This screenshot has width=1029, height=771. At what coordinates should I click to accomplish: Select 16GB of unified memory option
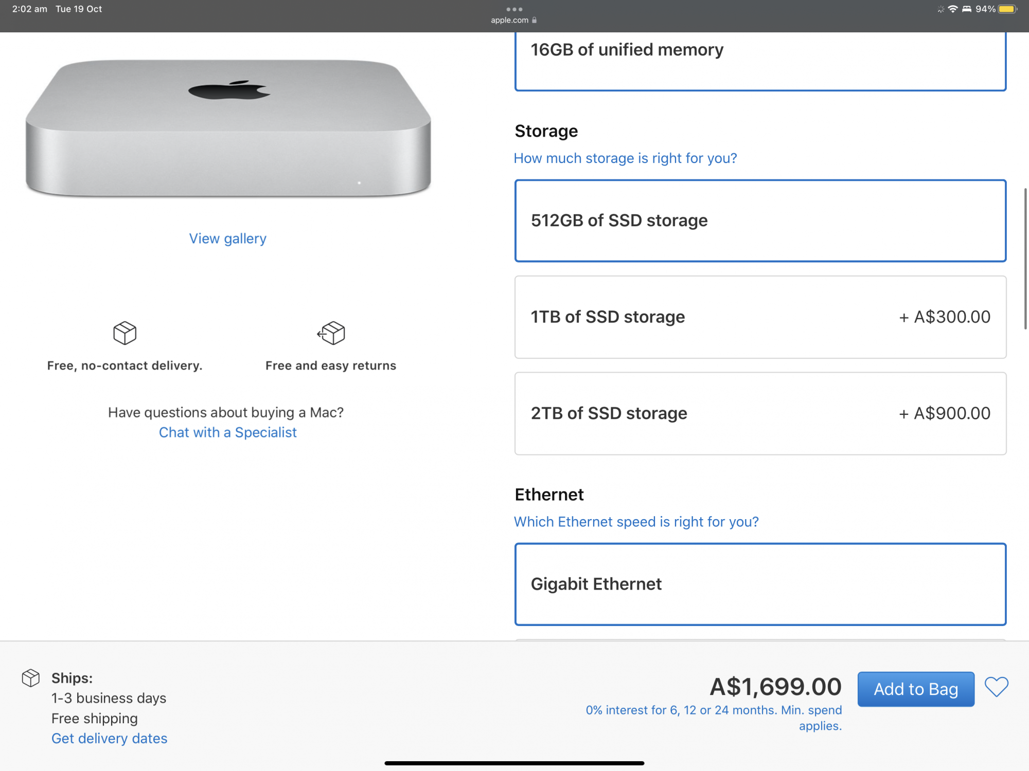760,61
